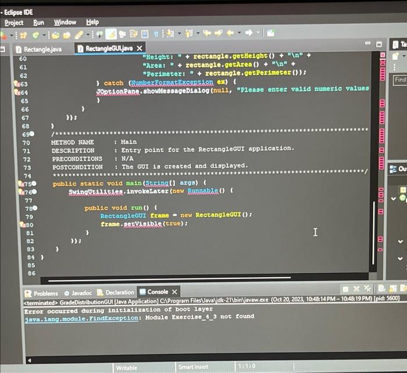Click the editor horizontal scrollbar
The height and width of the screenshot is (373, 407).
tap(170, 278)
